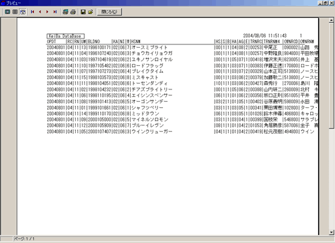This screenshot has height=243, width=335.
Task: Click the vertical scrollbar up arrow
Action: [331, 20]
